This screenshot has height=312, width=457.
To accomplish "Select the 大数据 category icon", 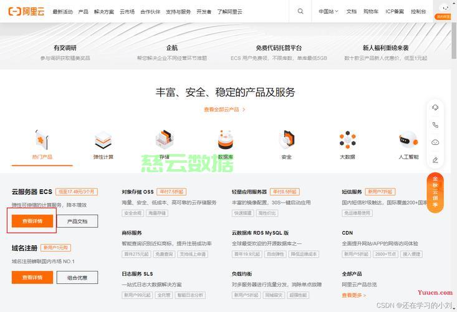I will [347, 140].
